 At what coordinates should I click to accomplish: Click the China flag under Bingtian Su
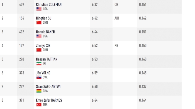(x=39, y=23)
